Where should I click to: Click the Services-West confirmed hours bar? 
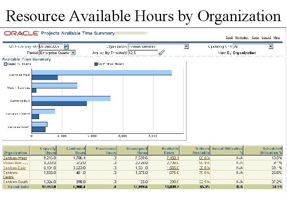coord(45,78)
